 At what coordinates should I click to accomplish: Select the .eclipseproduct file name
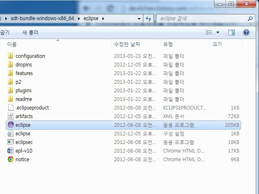(x=32, y=108)
